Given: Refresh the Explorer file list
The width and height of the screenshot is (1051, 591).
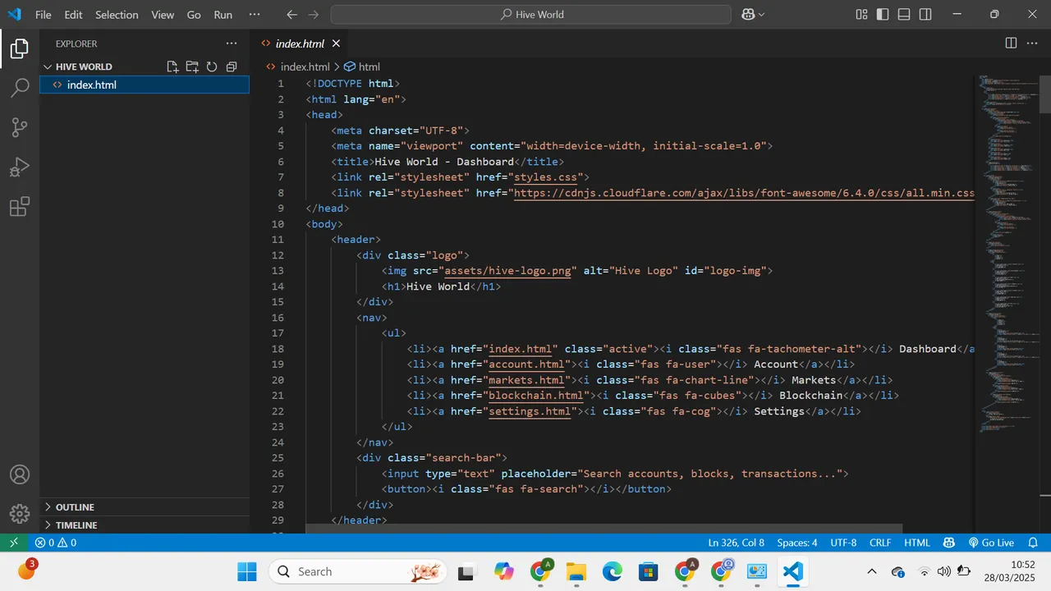Looking at the screenshot, I should click(212, 67).
